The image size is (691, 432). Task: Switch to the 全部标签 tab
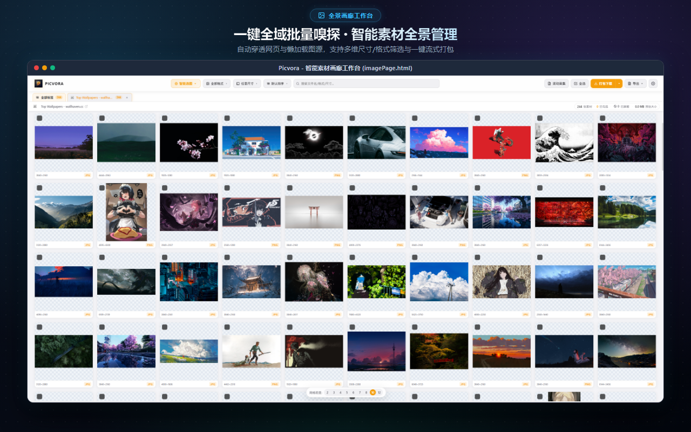(x=49, y=98)
